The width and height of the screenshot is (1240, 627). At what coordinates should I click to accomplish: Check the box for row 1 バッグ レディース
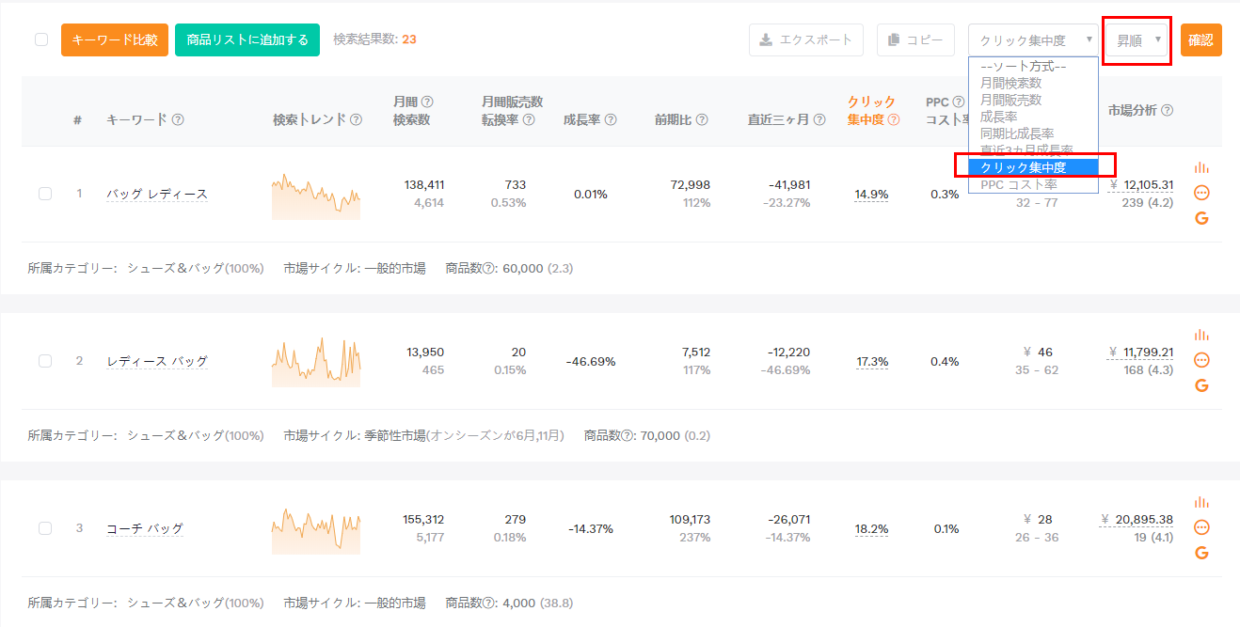tap(45, 194)
